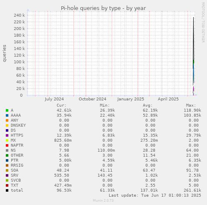Click the orange ANY legend swatch

[x=7, y=120]
